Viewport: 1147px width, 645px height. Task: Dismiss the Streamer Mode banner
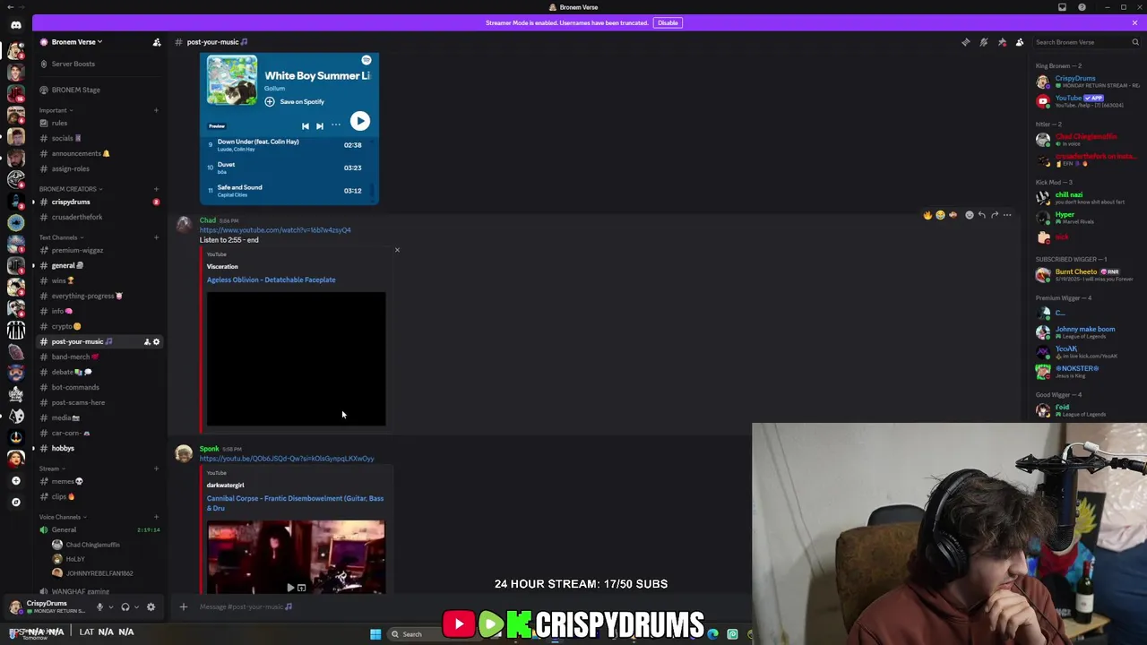pyautogui.click(x=1134, y=22)
